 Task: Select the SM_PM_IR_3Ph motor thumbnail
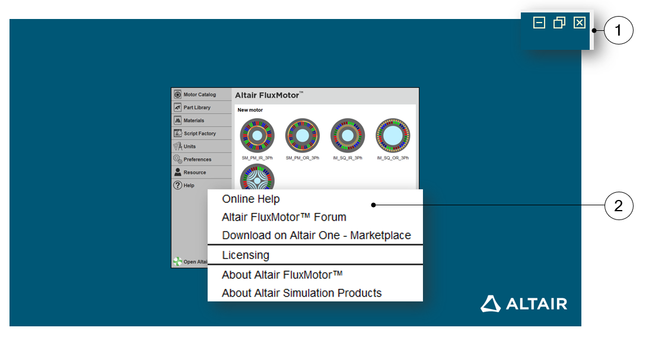257,136
